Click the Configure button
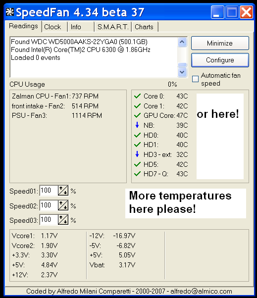Screen dimensions: 257x298 tap(220, 60)
